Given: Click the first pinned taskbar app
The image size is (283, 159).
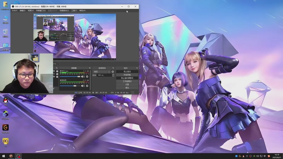Looking at the screenshot, I should 11,156.
